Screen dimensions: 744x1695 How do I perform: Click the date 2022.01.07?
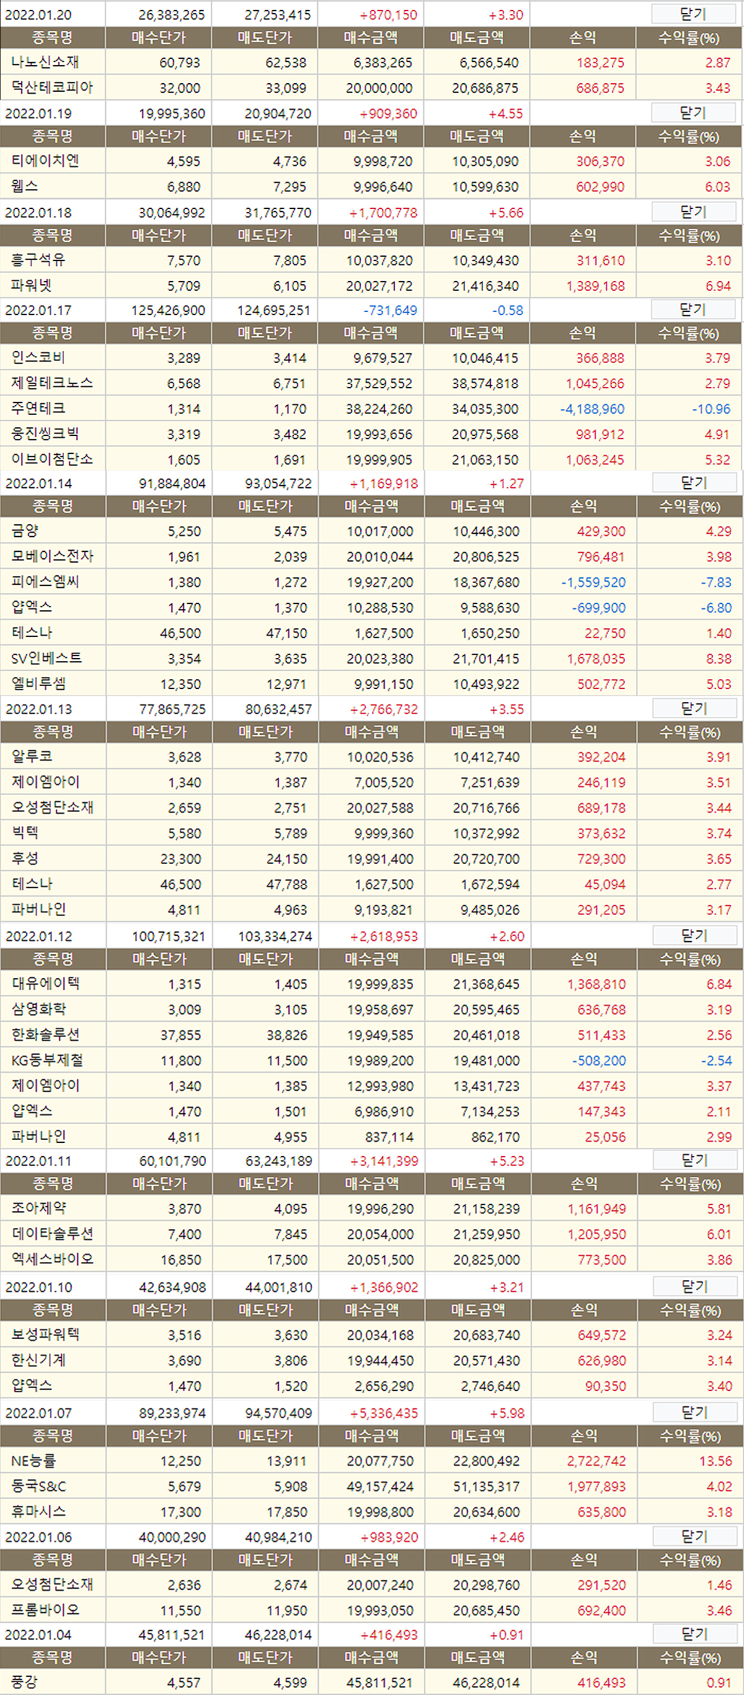39,1413
